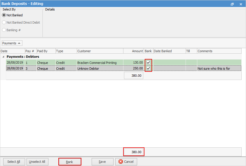246x166 pixels.
Task: Close the Bank Deposits window
Action: tap(241, 4)
